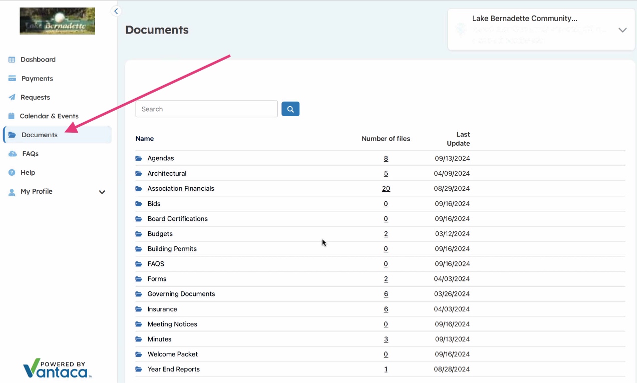Click the magnifying glass search button
This screenshot has width=637, height=383.
coord(290,109)
